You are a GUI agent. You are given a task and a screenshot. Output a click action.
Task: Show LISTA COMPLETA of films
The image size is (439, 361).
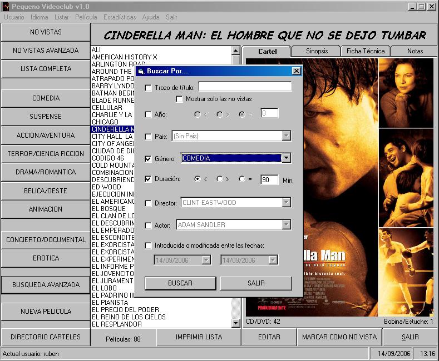pos(46,69)
